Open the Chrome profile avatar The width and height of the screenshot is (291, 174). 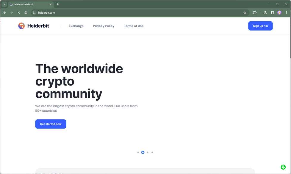point(279,12)
